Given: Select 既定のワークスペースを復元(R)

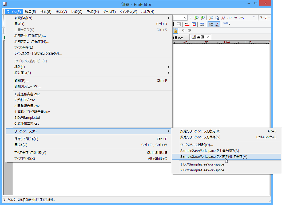Looking at the screenshot, I should [x=227, y=131].
